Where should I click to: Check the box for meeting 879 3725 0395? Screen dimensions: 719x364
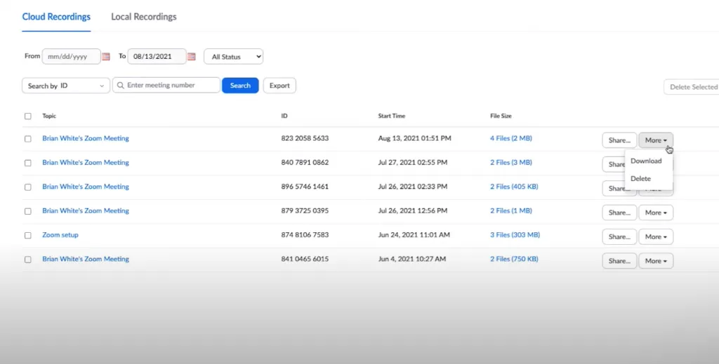pos(28,212)
